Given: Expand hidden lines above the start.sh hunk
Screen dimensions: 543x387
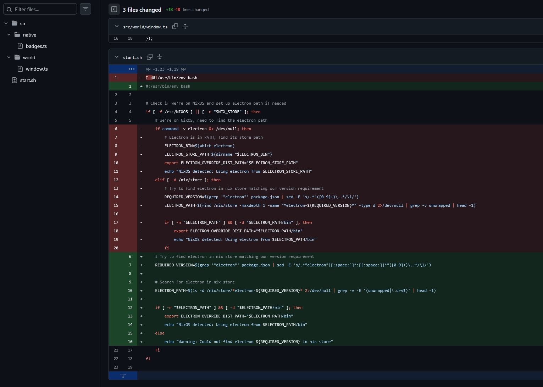Looking at the screenshot, I should coord(131,69).
